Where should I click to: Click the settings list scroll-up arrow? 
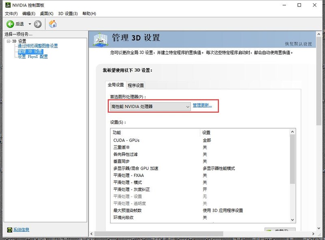pos(292,132)
